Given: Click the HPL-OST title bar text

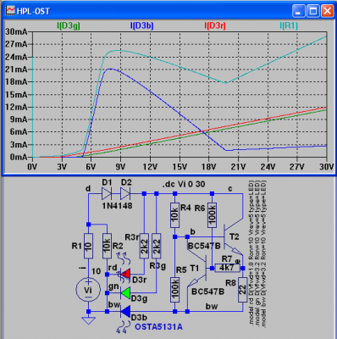Looking at the screenshot, I should click(33, 11).
